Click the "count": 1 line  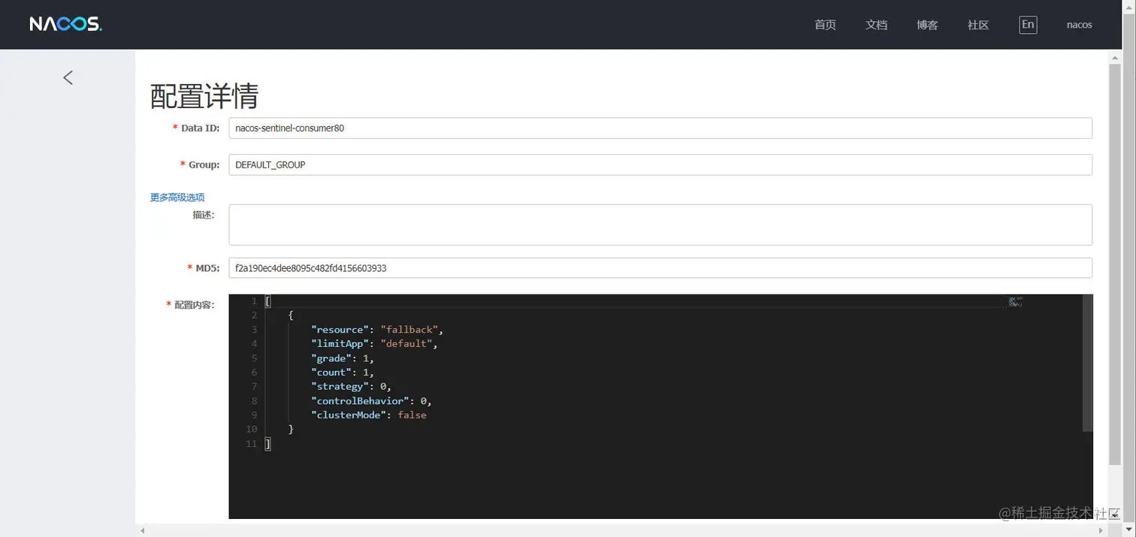pos(343,373)
